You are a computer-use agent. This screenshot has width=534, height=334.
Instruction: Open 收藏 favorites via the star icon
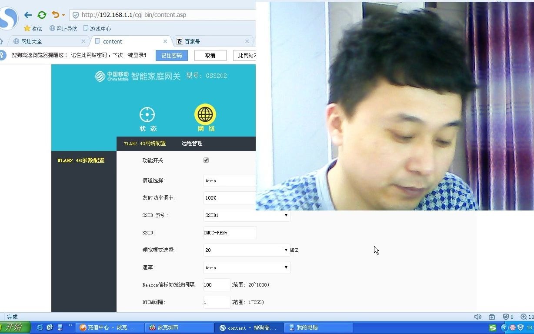pyautogui.click(x=27, y=29)
